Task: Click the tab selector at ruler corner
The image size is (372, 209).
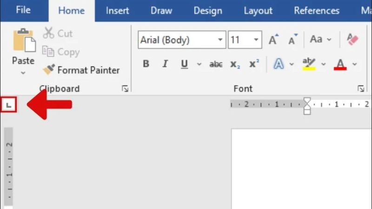Action: tap(8, 104)
